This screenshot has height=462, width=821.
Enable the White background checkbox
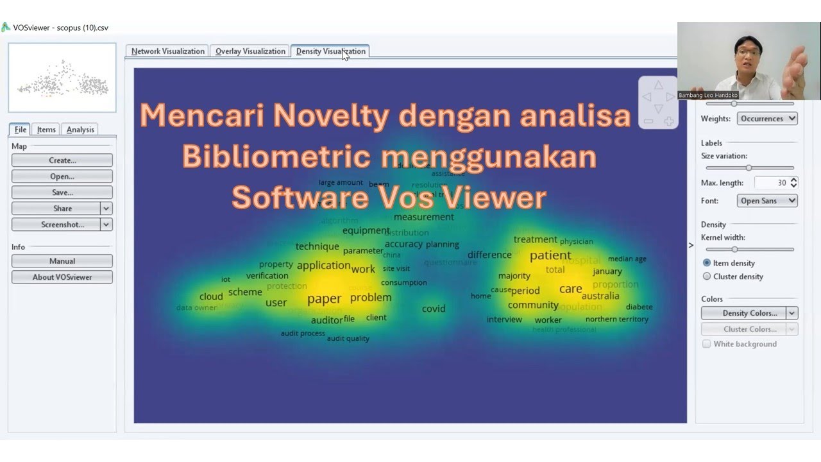pyautogui.click(x=706, y=344)
